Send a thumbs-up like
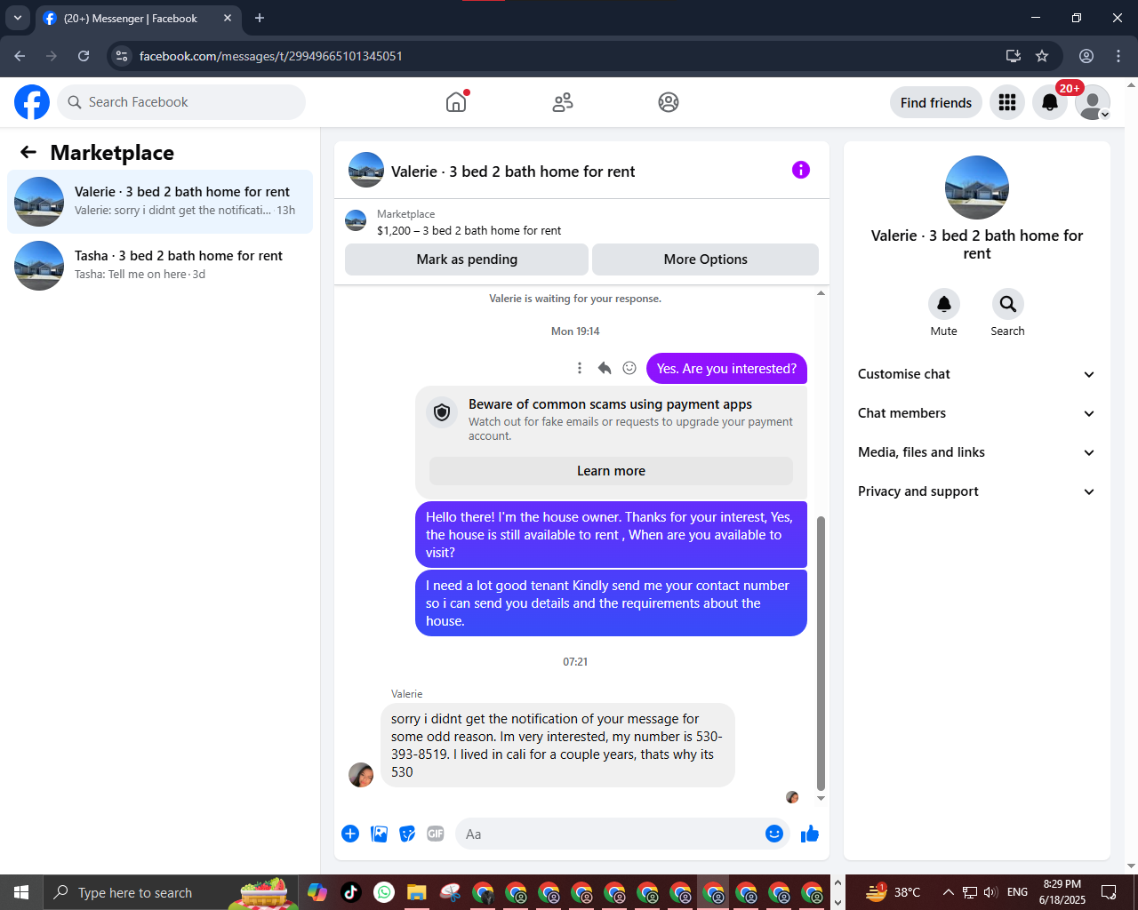Screen dimensions: 1138x910 pos(810,834)
